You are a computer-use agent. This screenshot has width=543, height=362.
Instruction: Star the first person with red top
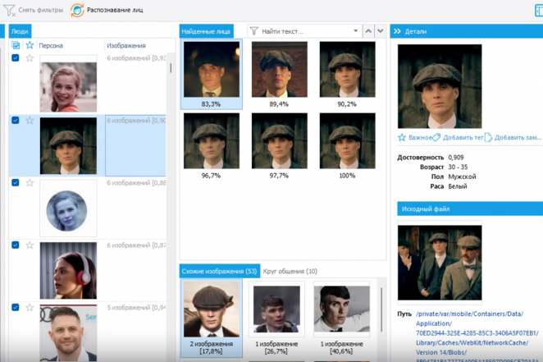[x=30, y=58]
